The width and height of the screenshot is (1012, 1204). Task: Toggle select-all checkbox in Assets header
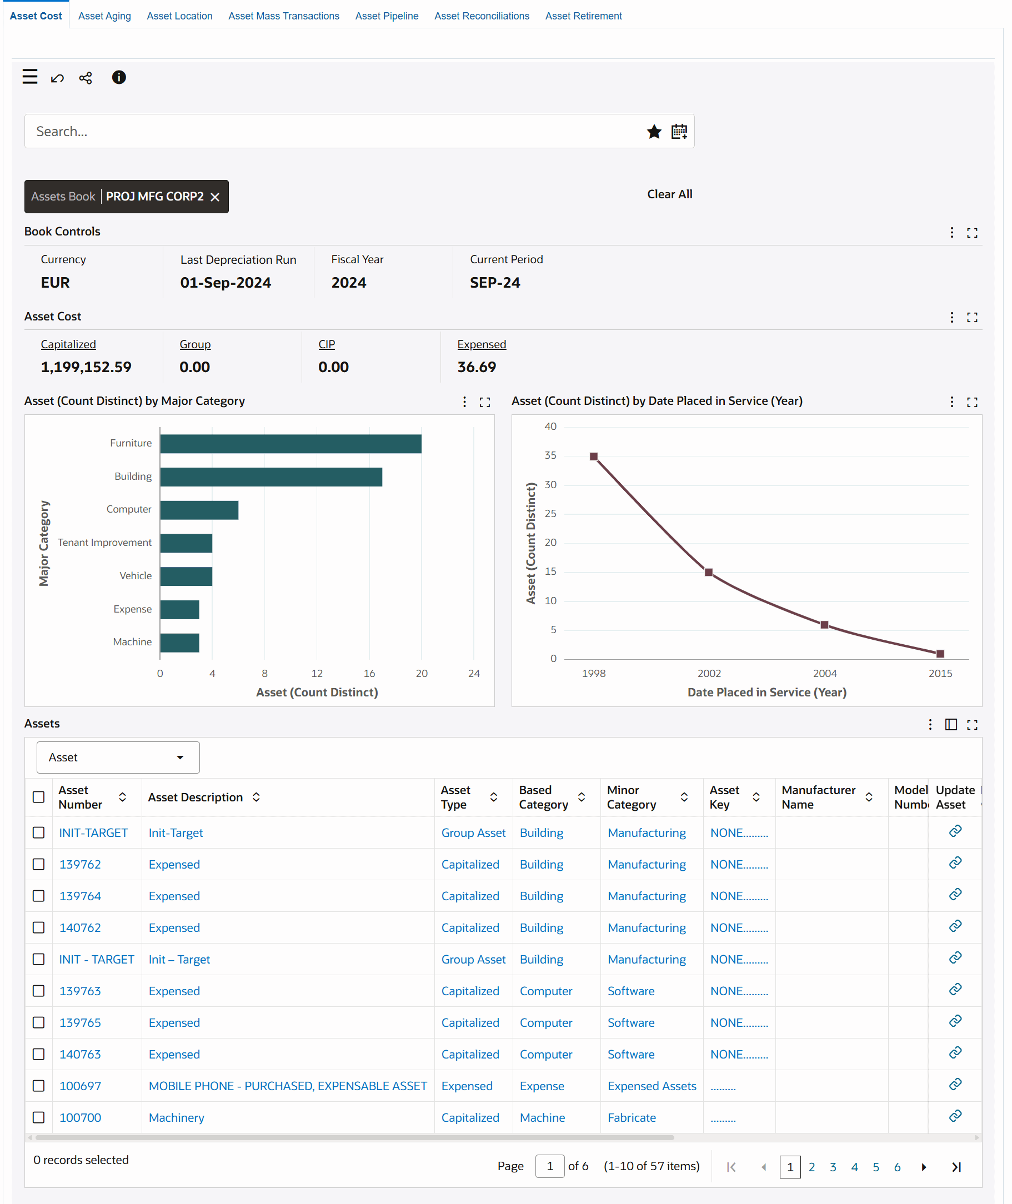pyautogui.click(x=38, y=797)
